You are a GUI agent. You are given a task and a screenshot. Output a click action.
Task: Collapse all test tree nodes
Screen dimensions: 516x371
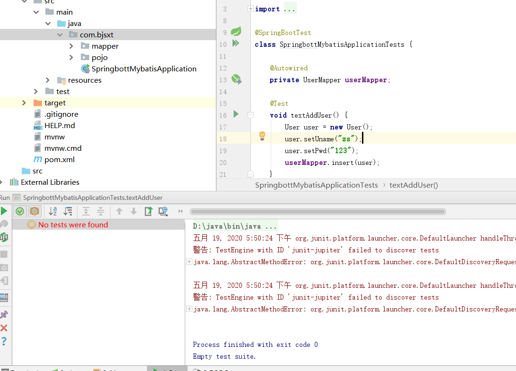tap(101, 211)
